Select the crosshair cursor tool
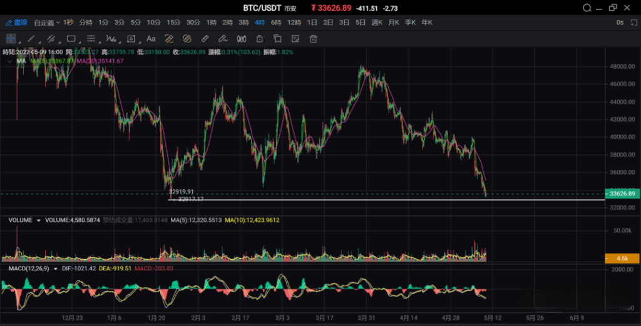 coord(11,39)
